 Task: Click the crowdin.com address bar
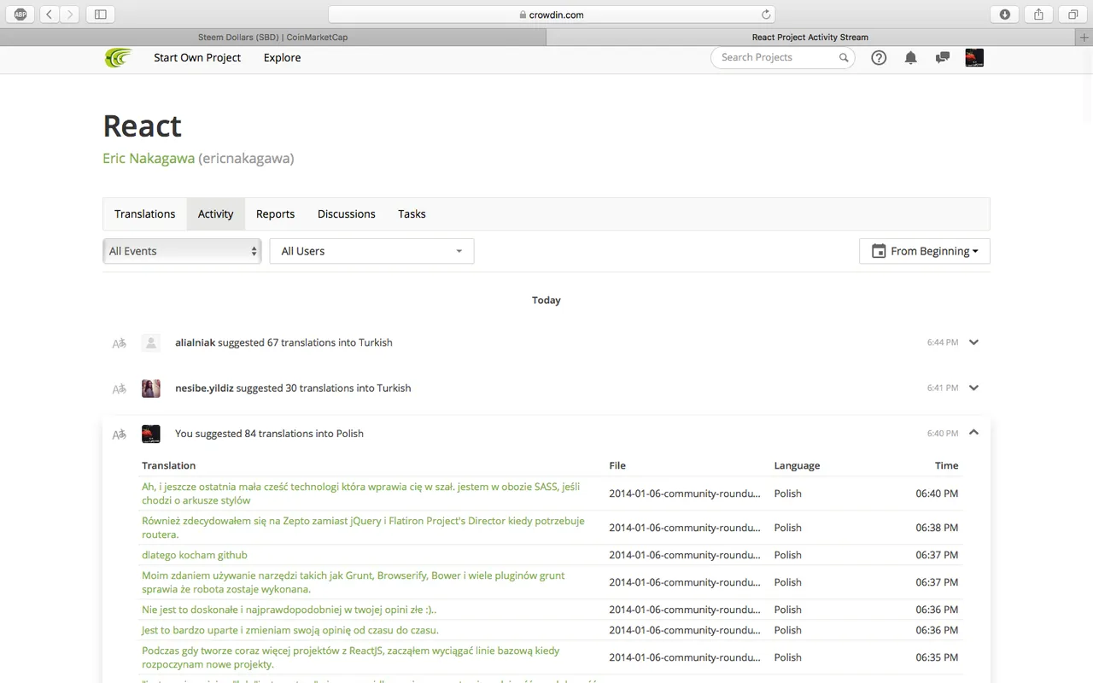552,14
